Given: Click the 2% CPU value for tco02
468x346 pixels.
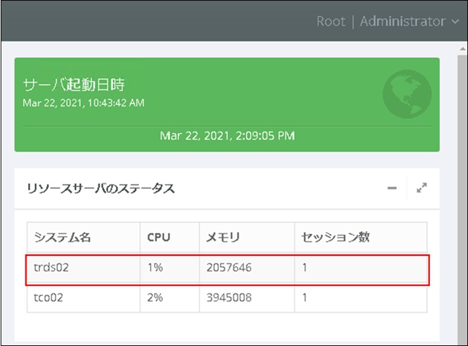Looking at the screenshot, I should coord(155,297).
